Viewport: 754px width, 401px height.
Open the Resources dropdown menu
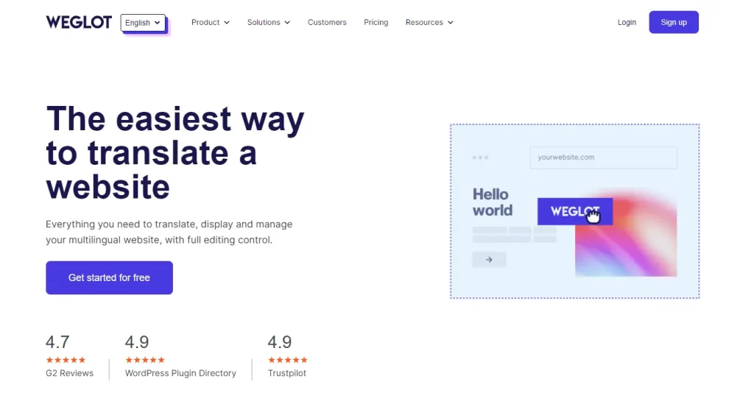(429, 23)
